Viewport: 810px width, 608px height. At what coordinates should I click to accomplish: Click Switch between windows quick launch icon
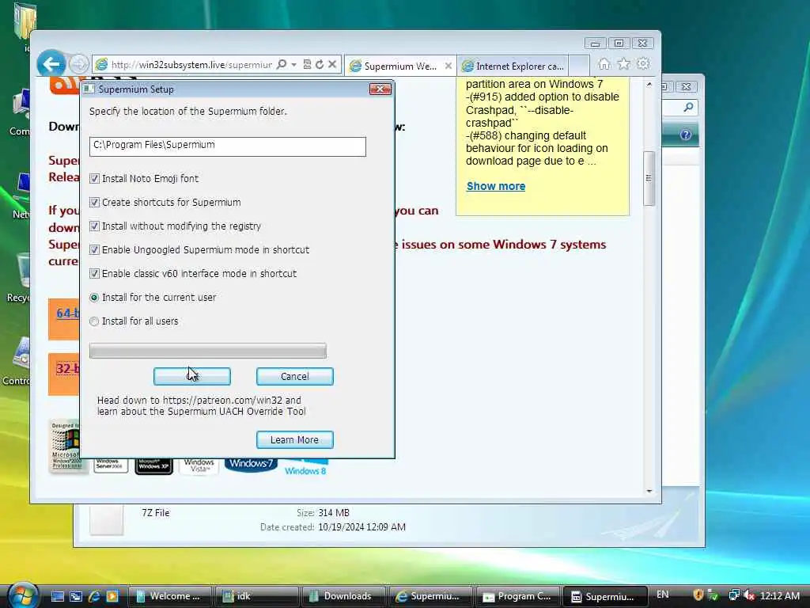(76, 597)
